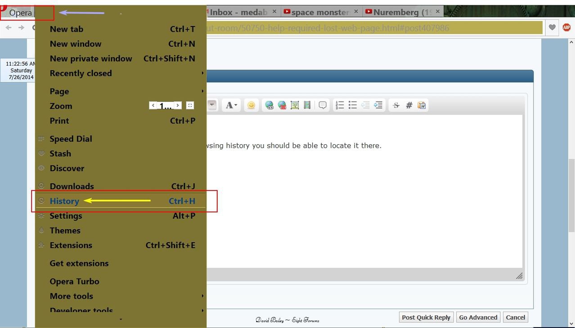
Task: Click the hash code tag icon
Action: pos(409,105)
